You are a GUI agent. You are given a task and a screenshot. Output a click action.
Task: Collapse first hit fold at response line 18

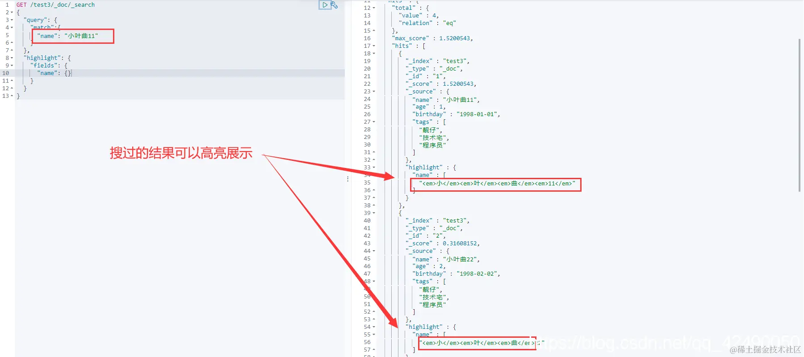(374, 54)
